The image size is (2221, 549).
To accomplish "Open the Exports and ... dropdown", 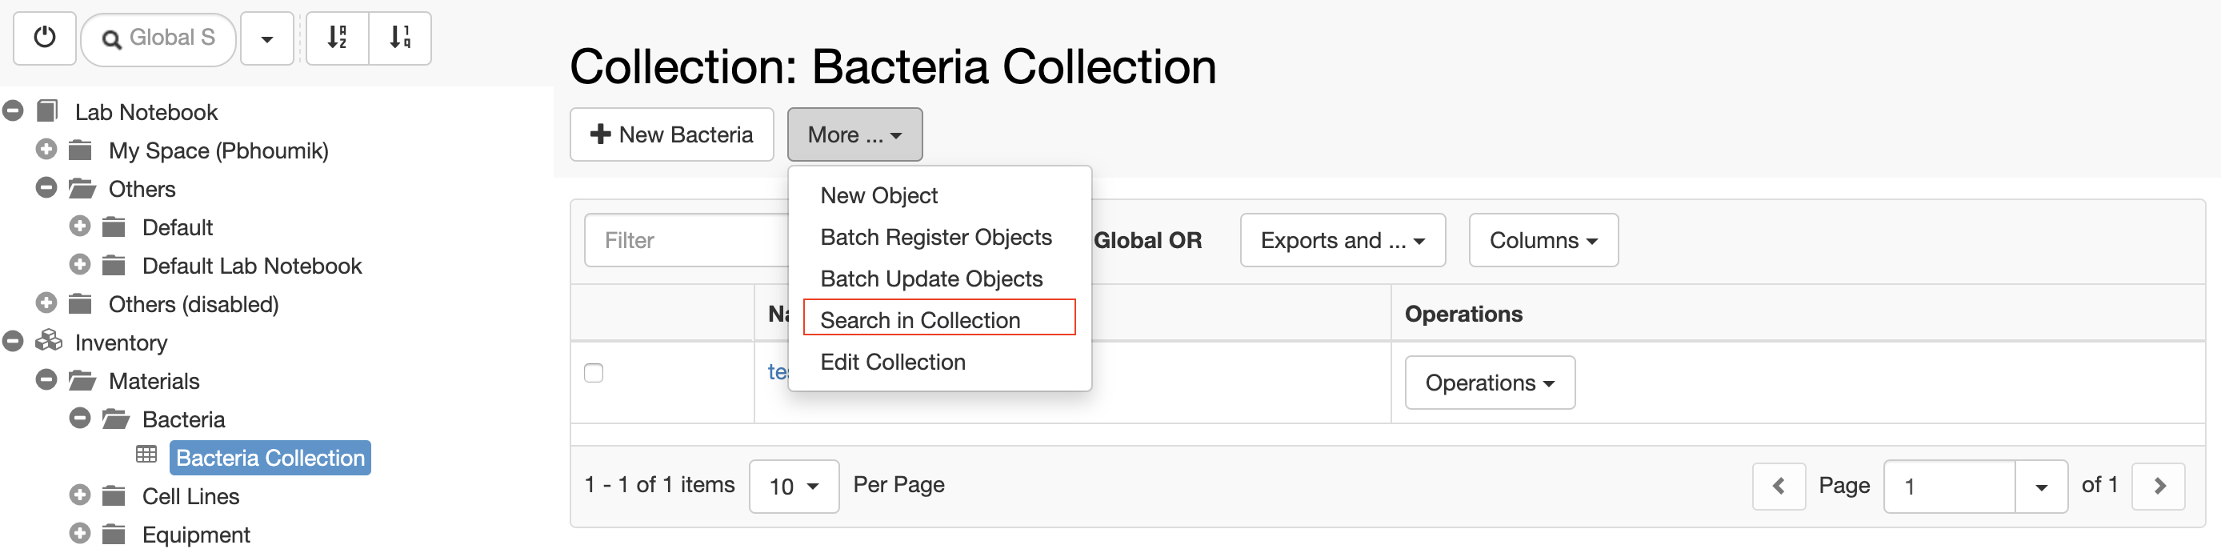I will (1343, 240).
